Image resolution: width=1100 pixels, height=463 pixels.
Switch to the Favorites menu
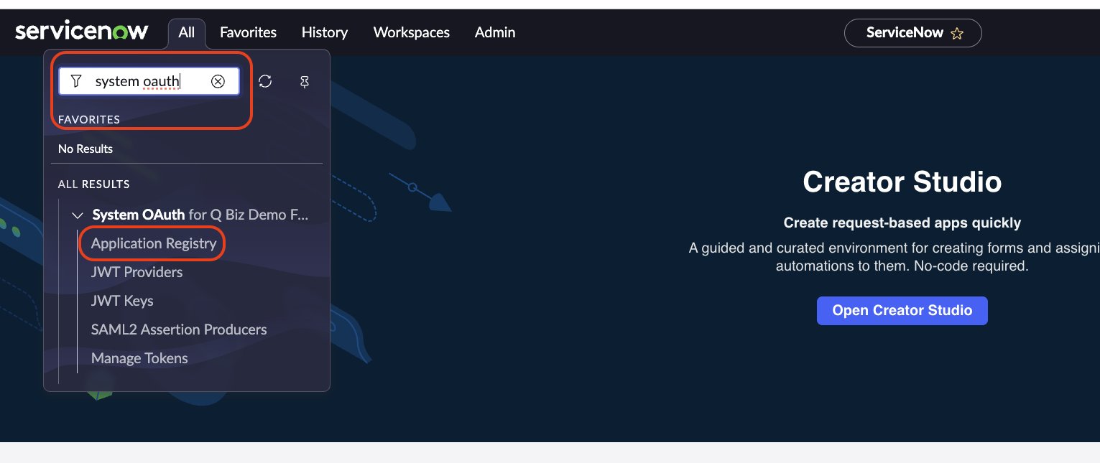click(x=248, y=32)
